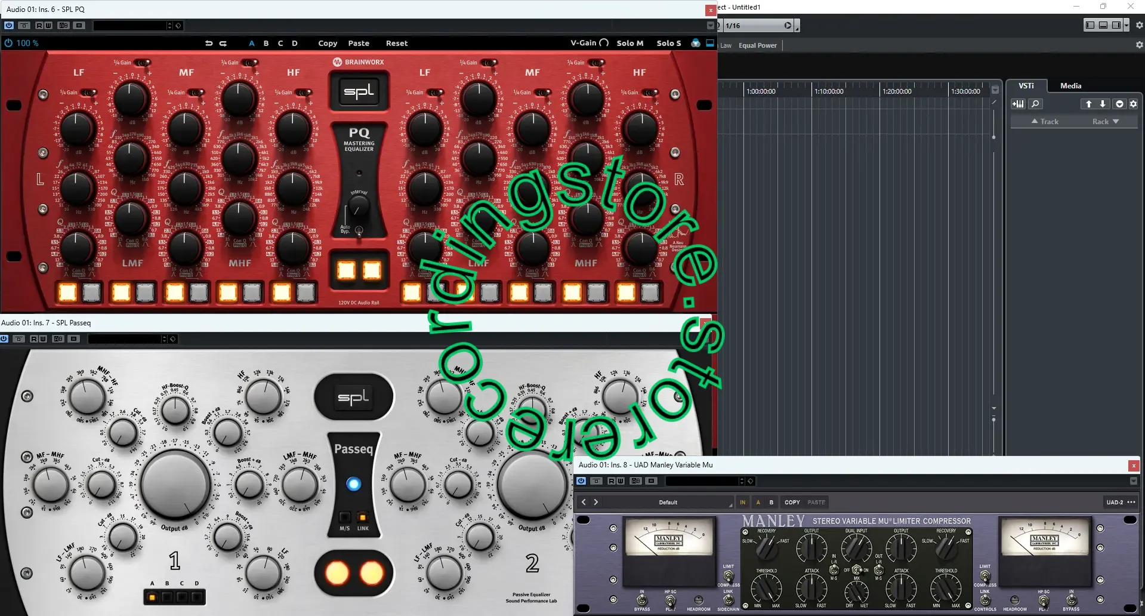1145x616 pixels.
Task: Click the search icon in VSTi panel
Action: point(1036,104)
